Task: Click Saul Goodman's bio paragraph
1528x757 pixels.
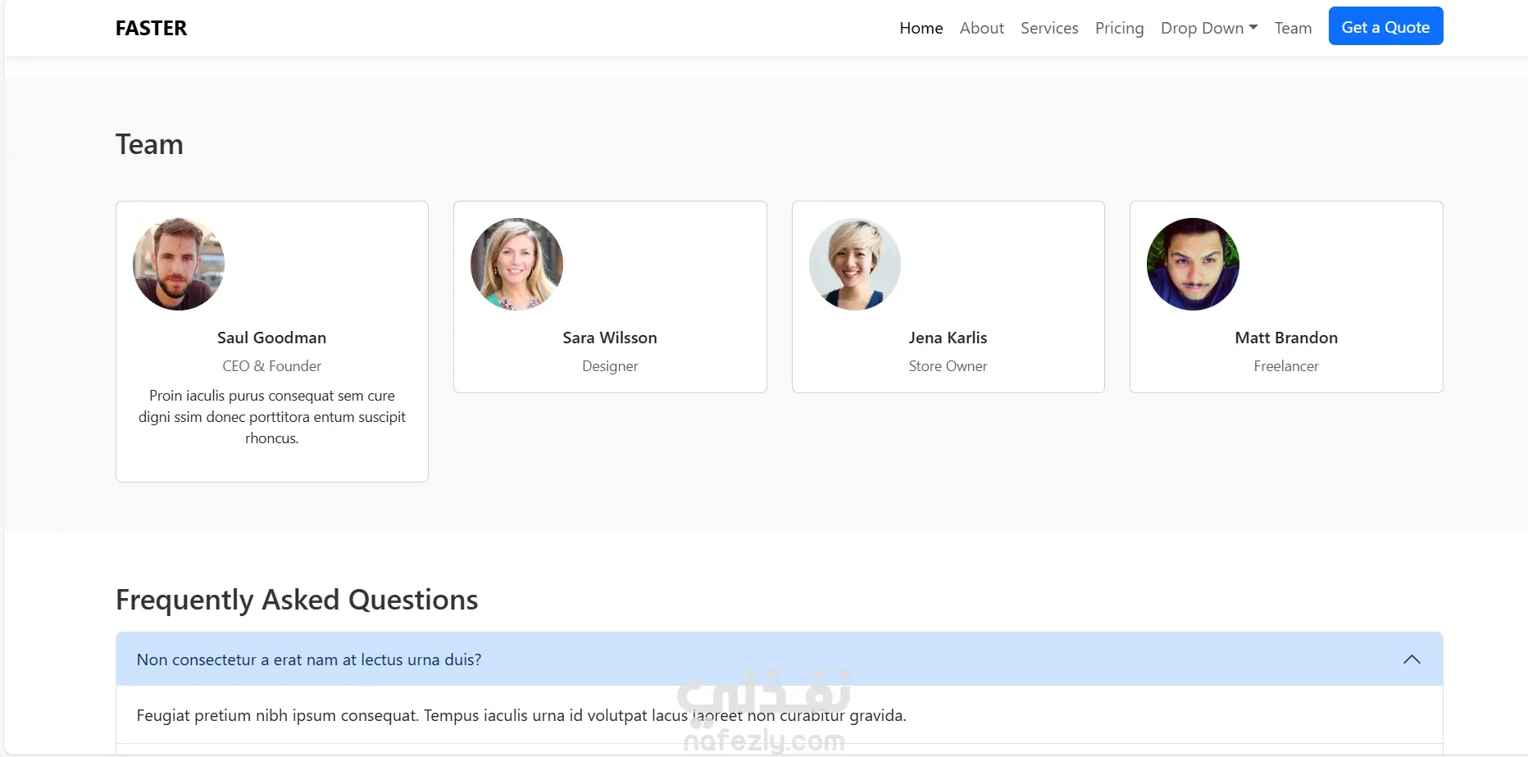Action: [272, 417]
